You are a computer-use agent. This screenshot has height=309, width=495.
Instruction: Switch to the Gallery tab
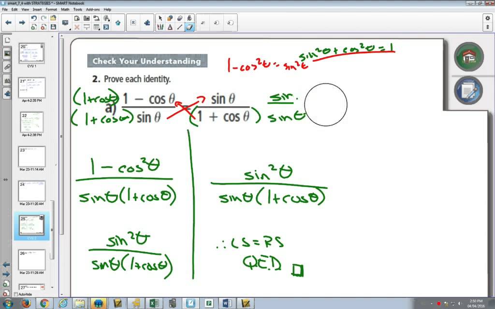click(x=7, y=54)
